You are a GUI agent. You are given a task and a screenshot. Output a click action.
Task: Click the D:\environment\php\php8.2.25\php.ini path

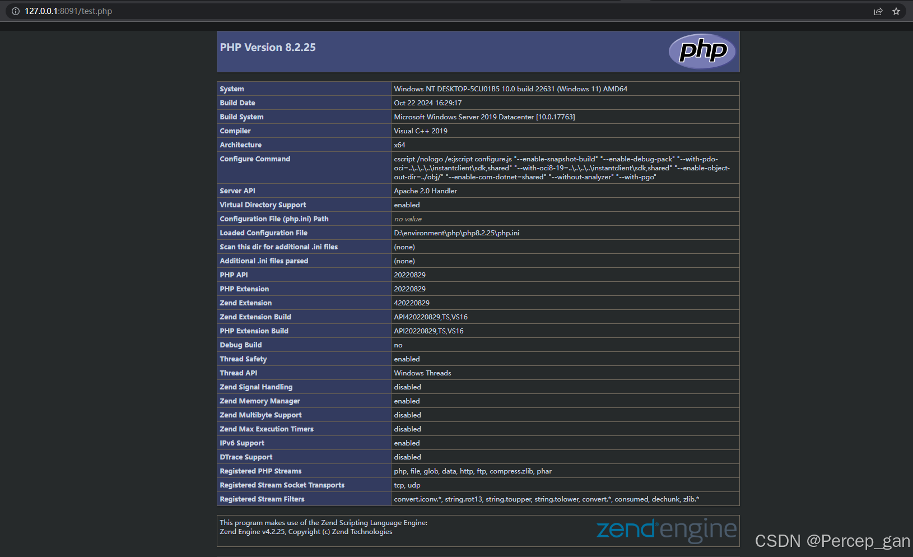456,233
